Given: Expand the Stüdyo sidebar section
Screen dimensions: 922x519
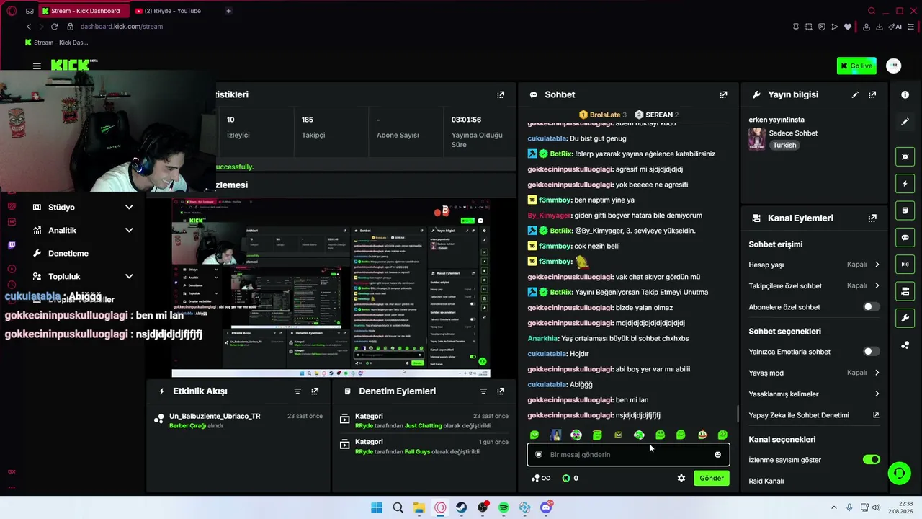Looking at the screenshot, I should coord(83,208).
